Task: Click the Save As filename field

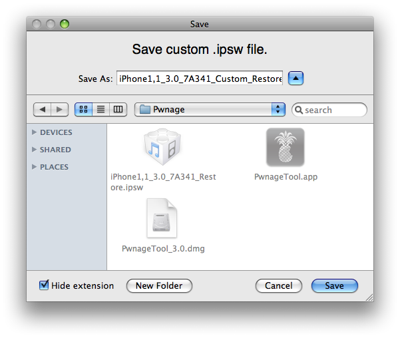Action: click(x=200, y=79)
